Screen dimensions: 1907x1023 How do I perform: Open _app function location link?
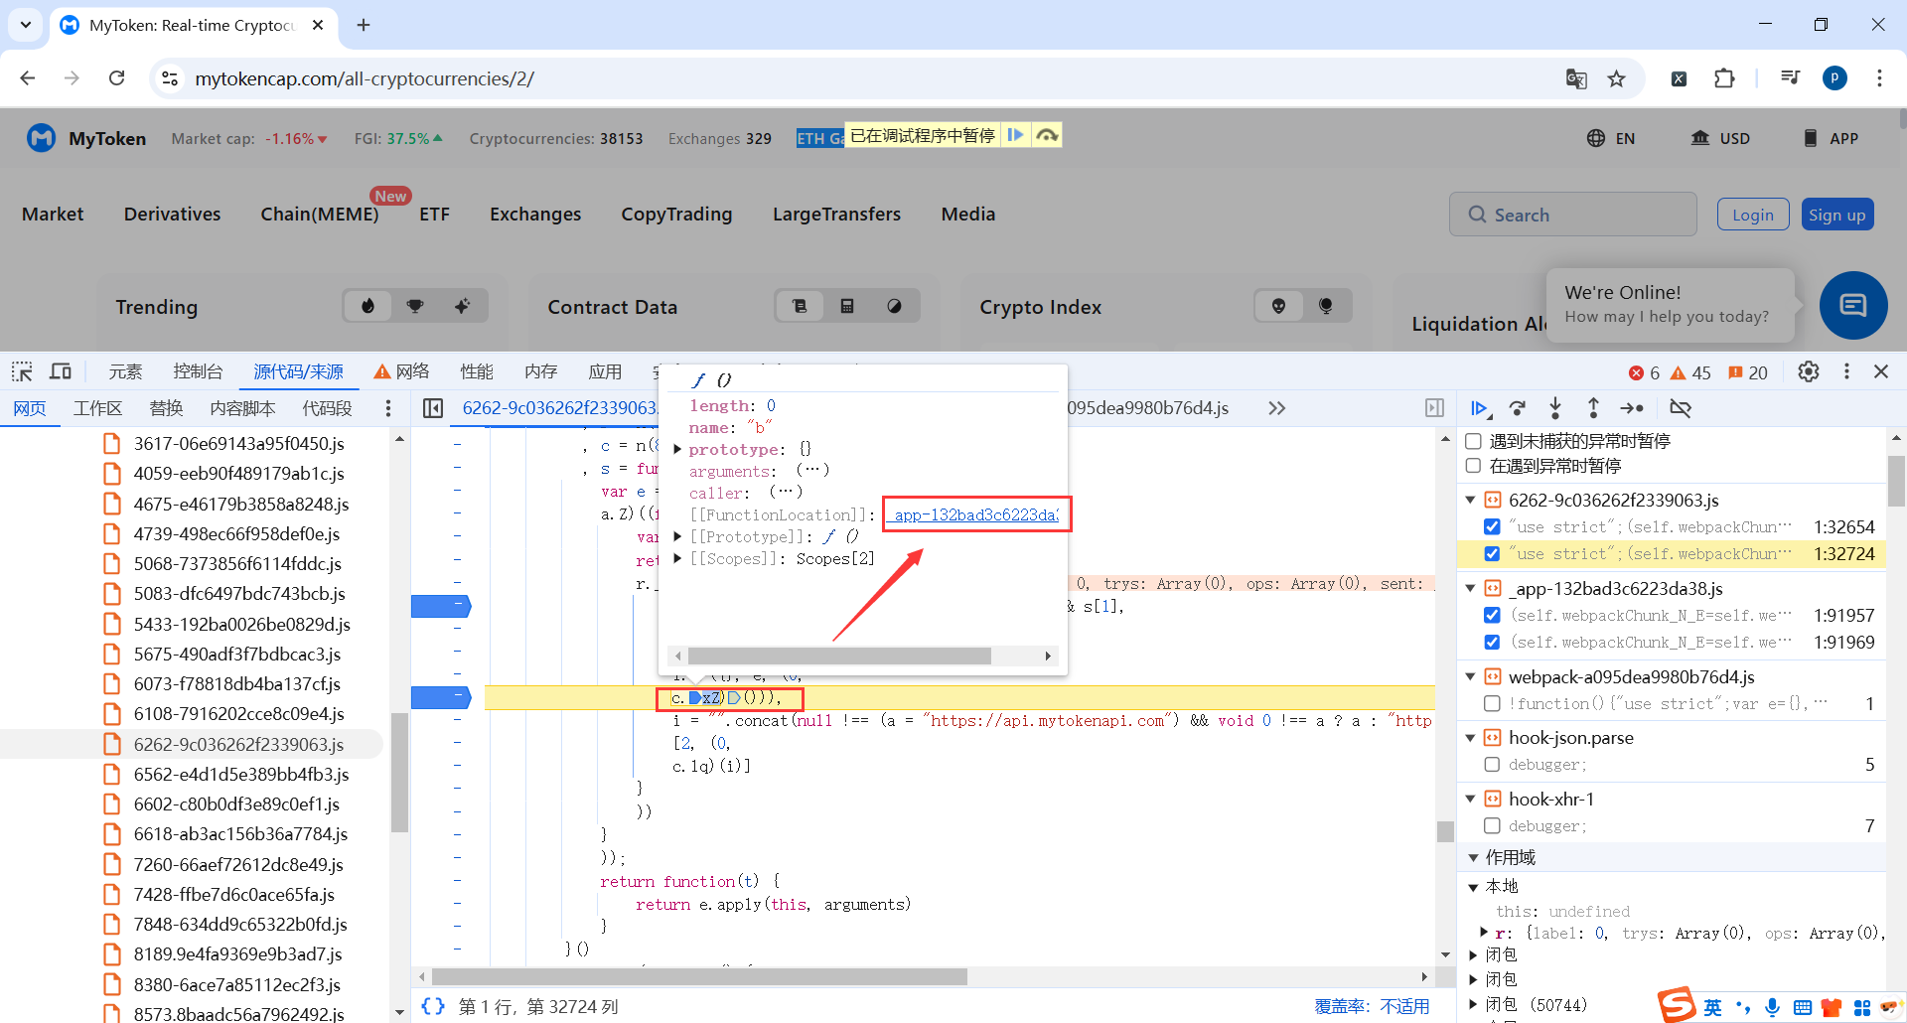click(975, 514)
